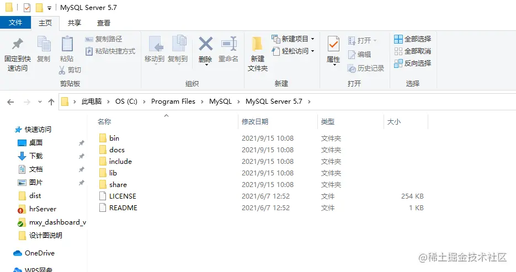516x272 pixels.
Task: Open the 文件 menu tab
Action: [x=15, y=23]
